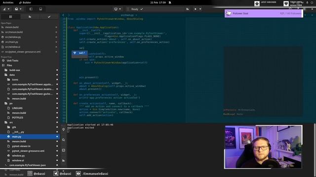Open the run device selector dropdown
The image size is (316, 177).
tap(118, 9)
